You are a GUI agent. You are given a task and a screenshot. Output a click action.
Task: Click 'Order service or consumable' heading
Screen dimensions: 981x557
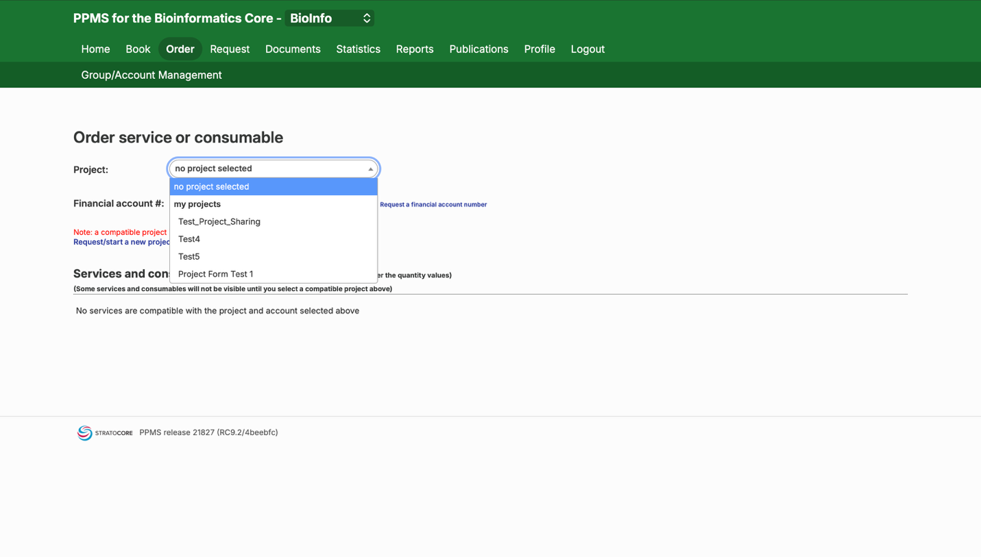178,138
